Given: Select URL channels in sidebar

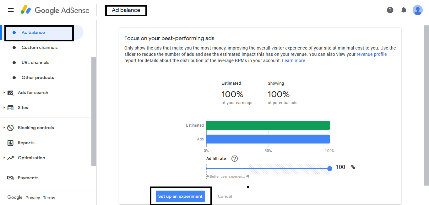Looking at the screenshot, I should pyautogui.click(x=35, y=63).
